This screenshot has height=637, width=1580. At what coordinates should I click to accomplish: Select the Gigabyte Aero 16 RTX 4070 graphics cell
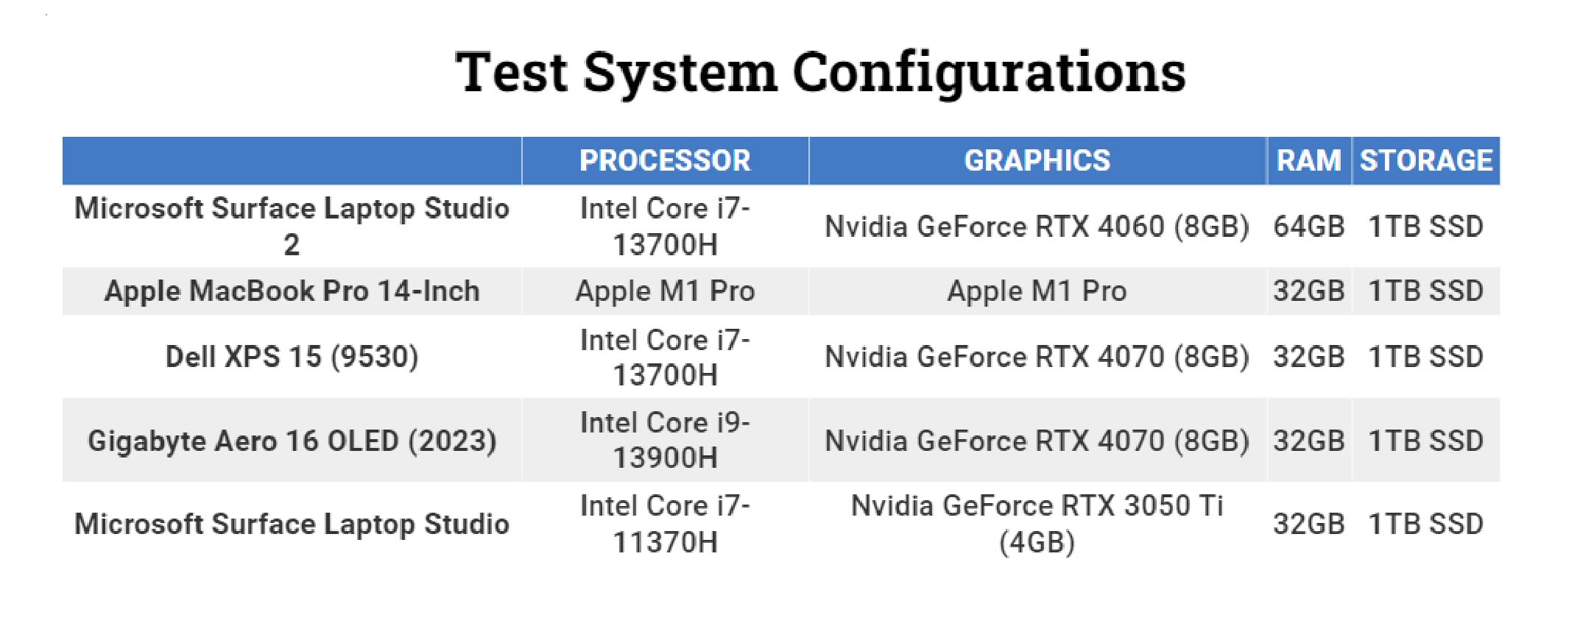pos(1037,441)
